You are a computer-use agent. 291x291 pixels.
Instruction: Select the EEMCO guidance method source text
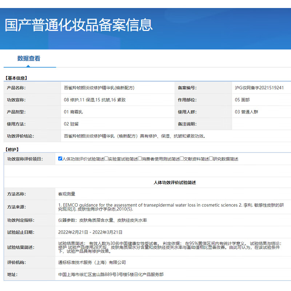(171, 207)
